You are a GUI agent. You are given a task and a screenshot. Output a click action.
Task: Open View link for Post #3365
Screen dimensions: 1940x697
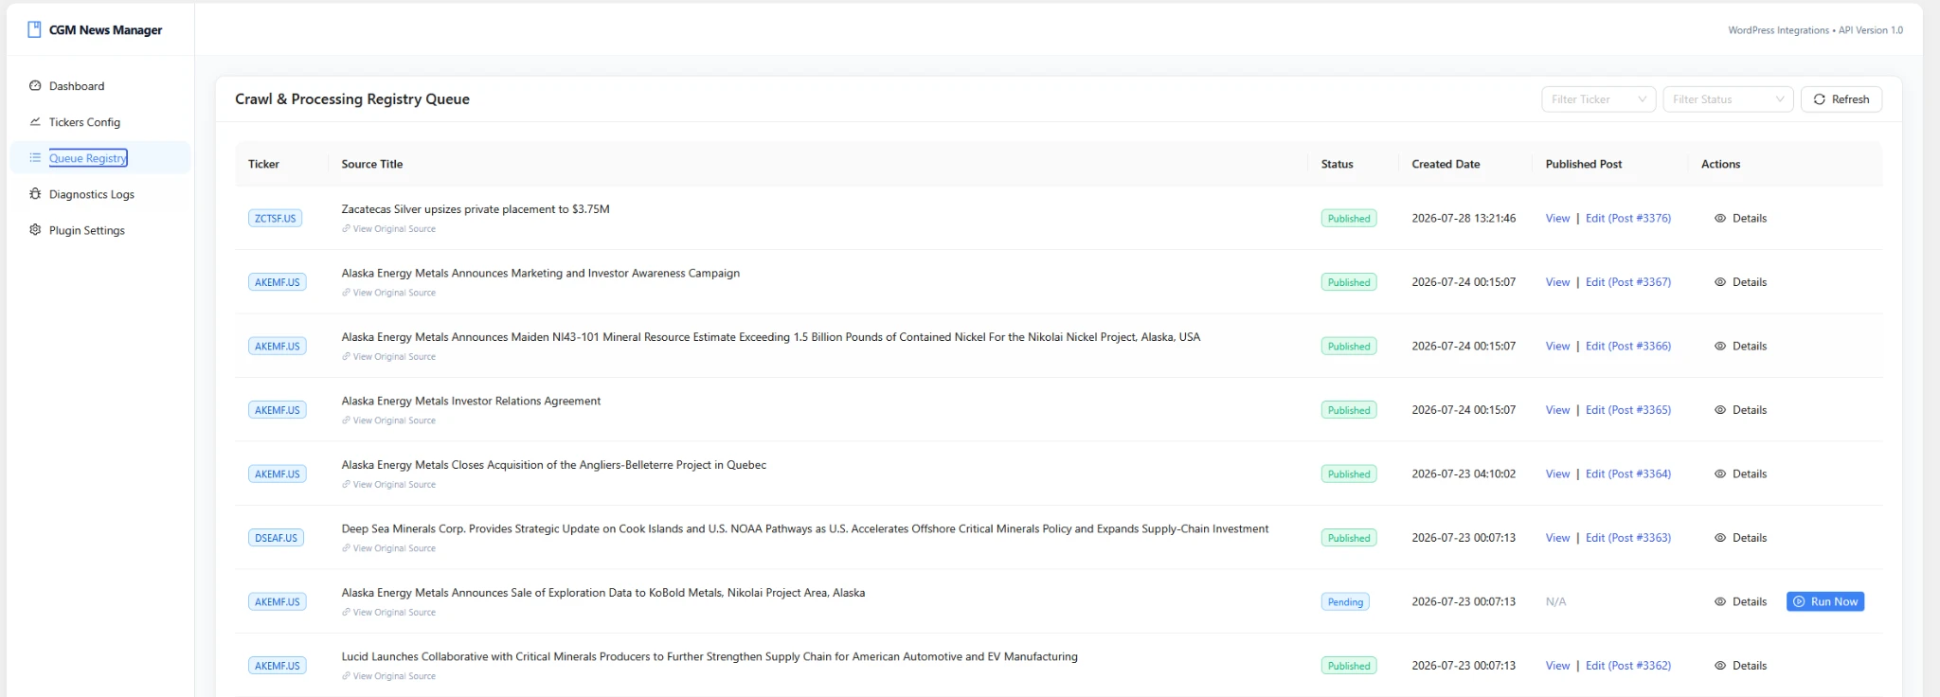click(1557, 410)
